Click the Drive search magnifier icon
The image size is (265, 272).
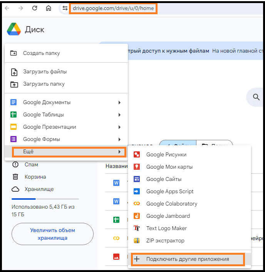pyautogui.click(x=256, y=97)
